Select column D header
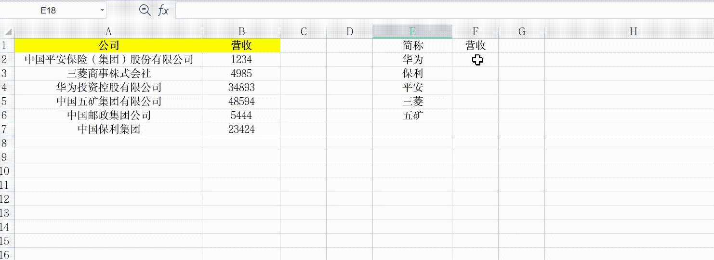This screenshot has height=260, width=714. tap(350, 32)
